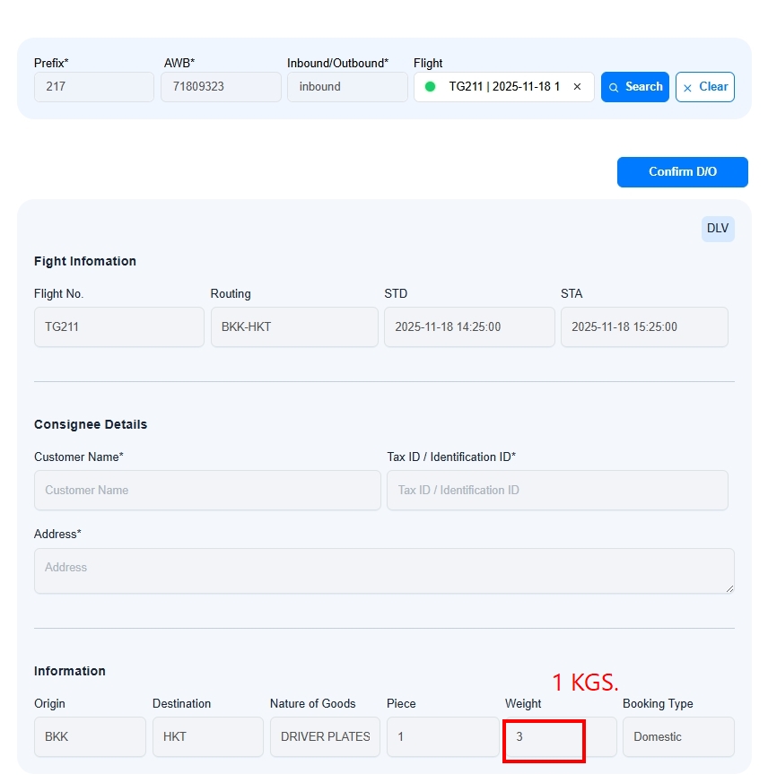Viewport: 768px width, 783px height.
Task: Click the DLV status badge
Action: pyautogui.click(x=718, y=229)
